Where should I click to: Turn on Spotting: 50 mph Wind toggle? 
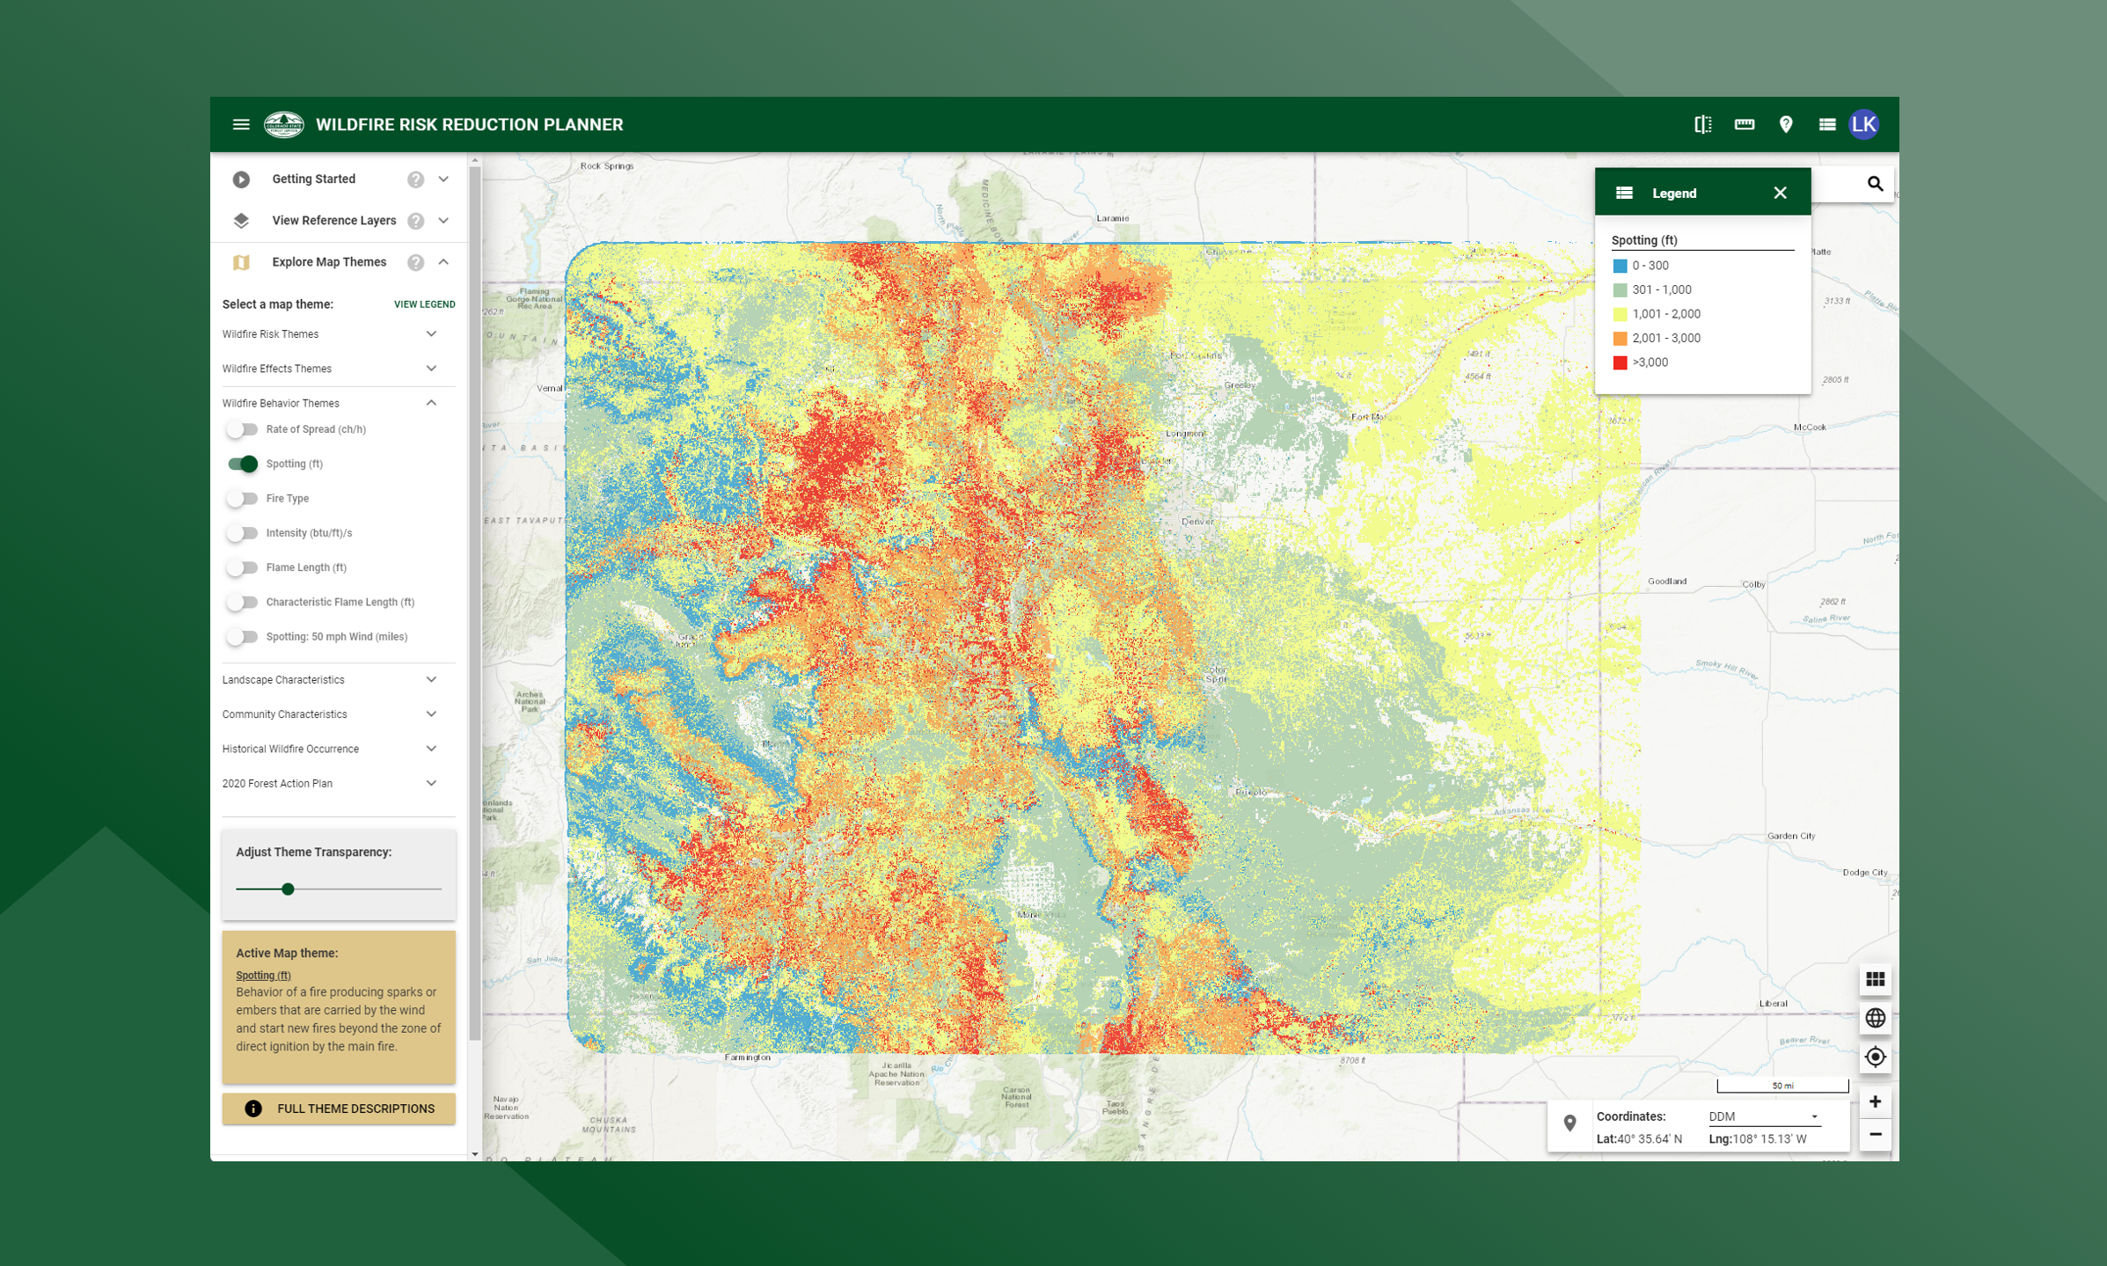pyautogui.click(x=242, y=637)
